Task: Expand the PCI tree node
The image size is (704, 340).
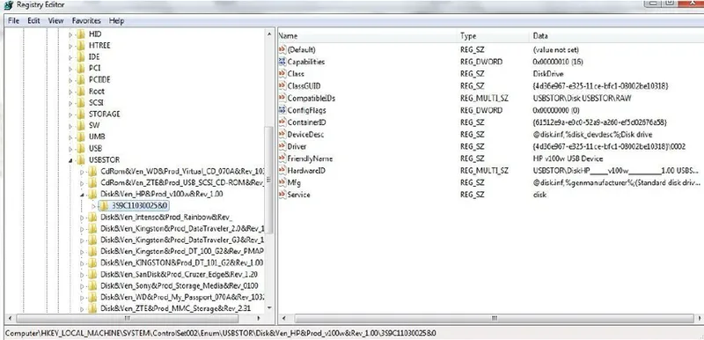Action: 70,69
